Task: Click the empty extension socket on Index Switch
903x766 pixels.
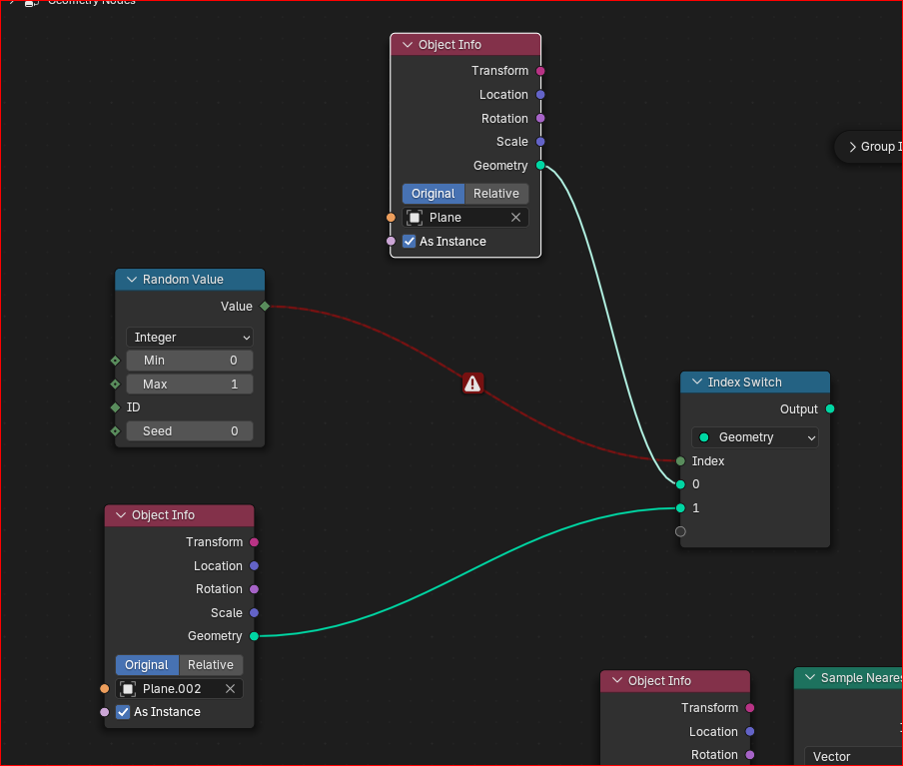Action: [x=680, y=531]
